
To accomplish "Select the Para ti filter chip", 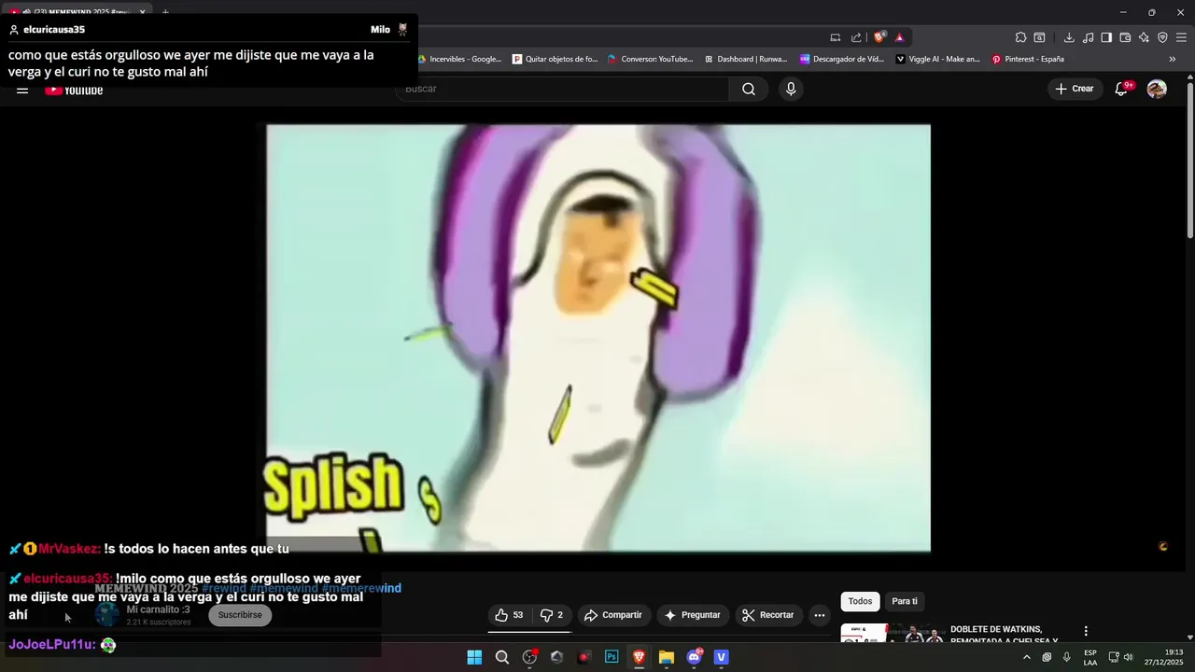I will coord(905,601).
